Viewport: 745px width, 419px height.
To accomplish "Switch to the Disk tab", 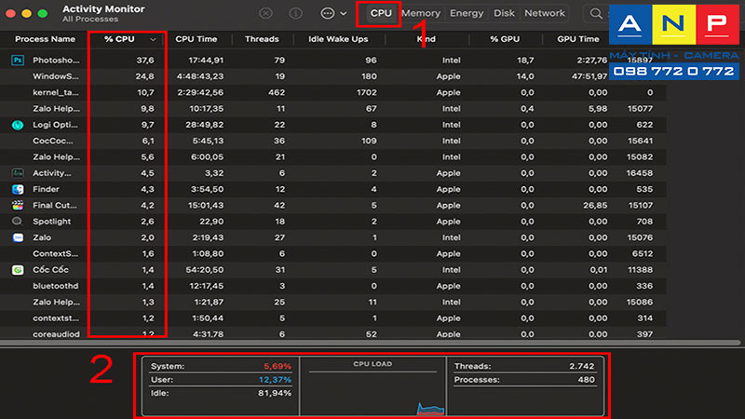I will [504, 13].
